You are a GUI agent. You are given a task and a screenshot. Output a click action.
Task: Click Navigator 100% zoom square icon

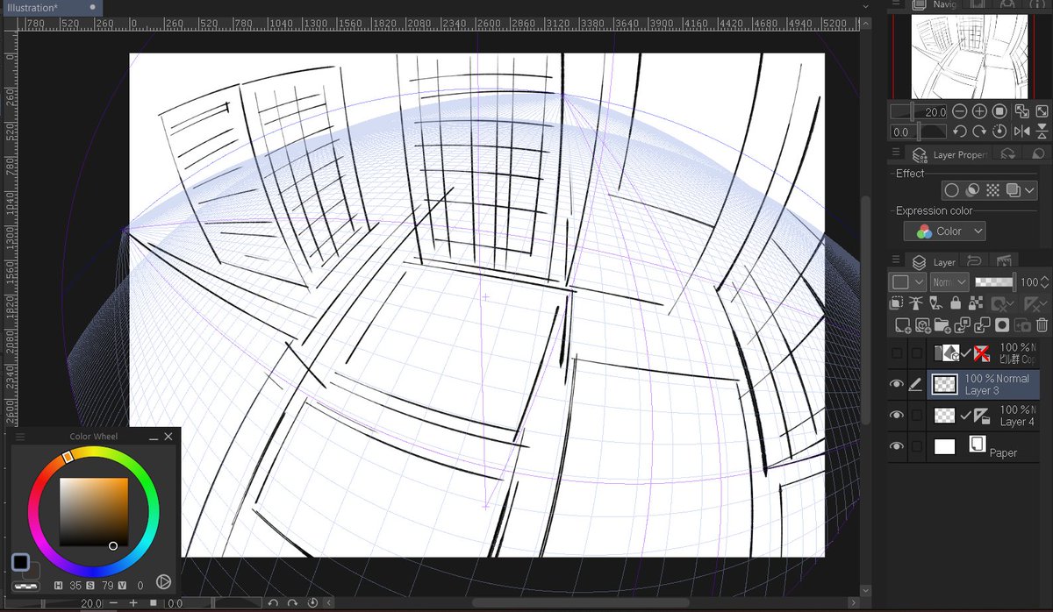(x=1000, y=111)
